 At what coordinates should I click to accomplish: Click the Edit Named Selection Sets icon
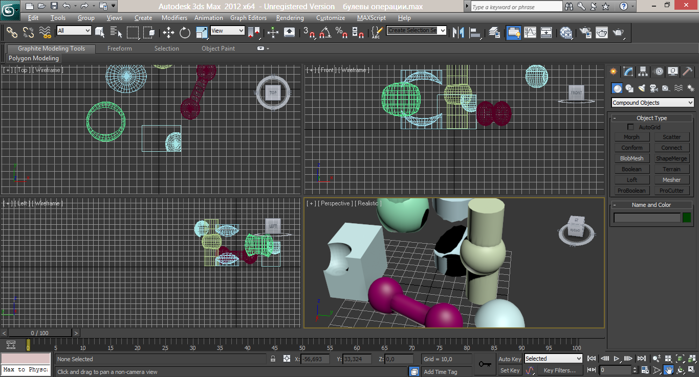pos(376,33)
